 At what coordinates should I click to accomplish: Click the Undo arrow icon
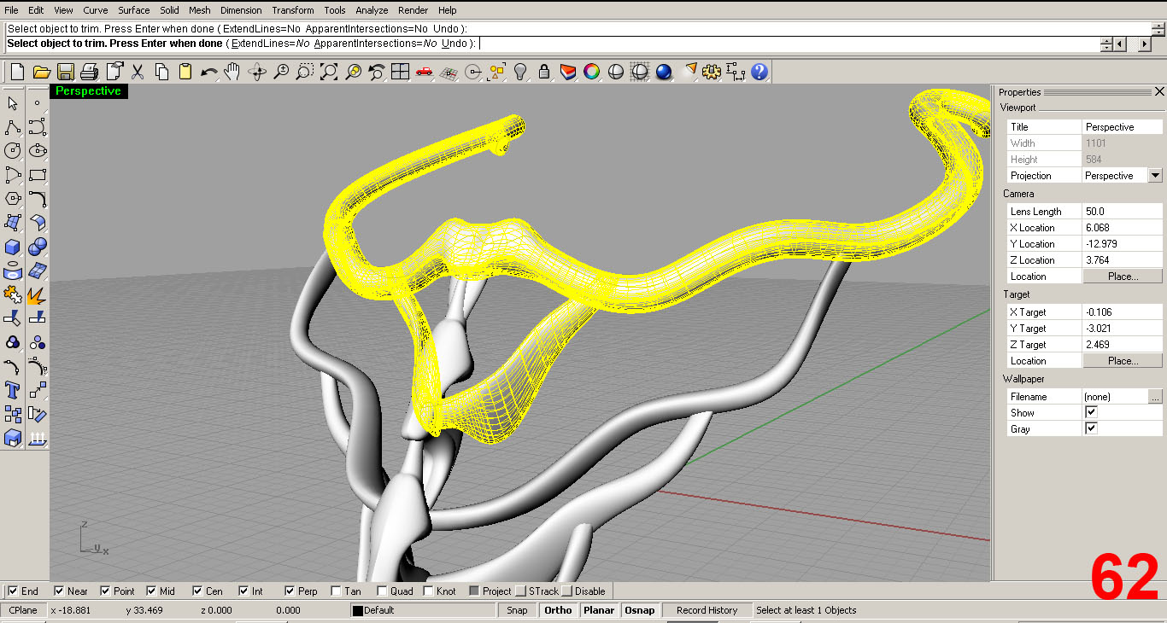pyautogui.click(x=208, y=73)
